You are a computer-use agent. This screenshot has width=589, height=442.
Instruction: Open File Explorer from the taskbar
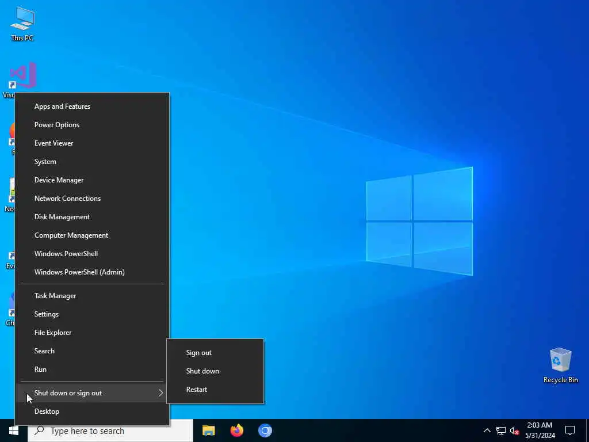pyautogui.click(x=208, y=430)
